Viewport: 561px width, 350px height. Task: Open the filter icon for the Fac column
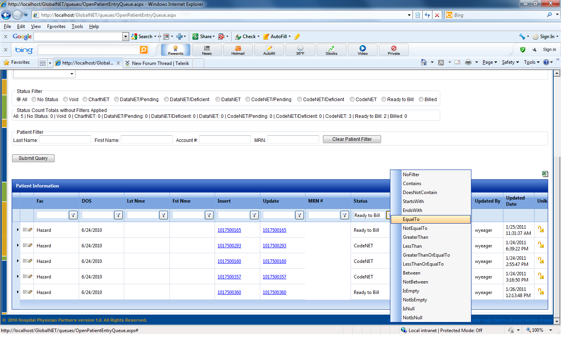point(73,215)
